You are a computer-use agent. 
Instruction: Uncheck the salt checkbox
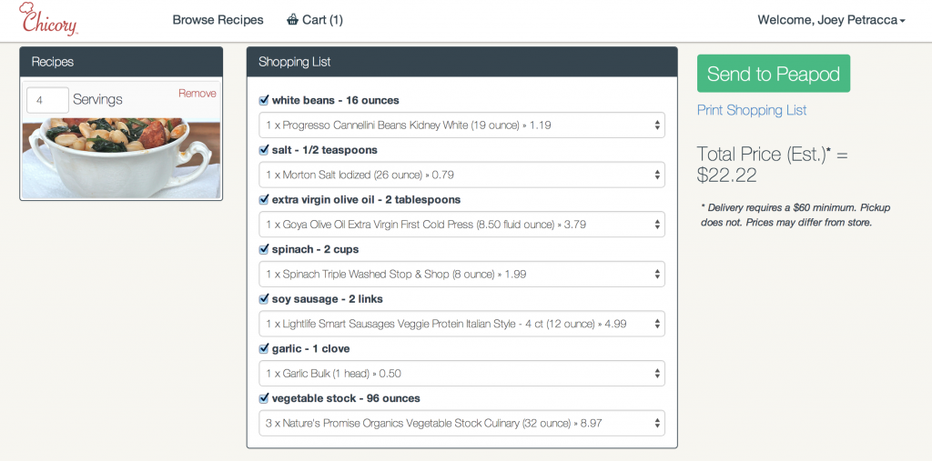(x=264, y=150)
